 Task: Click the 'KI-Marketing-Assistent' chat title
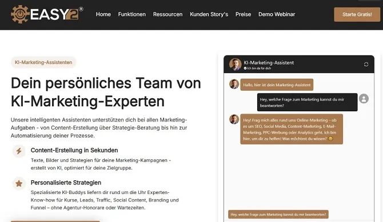(x=269, y=62)
